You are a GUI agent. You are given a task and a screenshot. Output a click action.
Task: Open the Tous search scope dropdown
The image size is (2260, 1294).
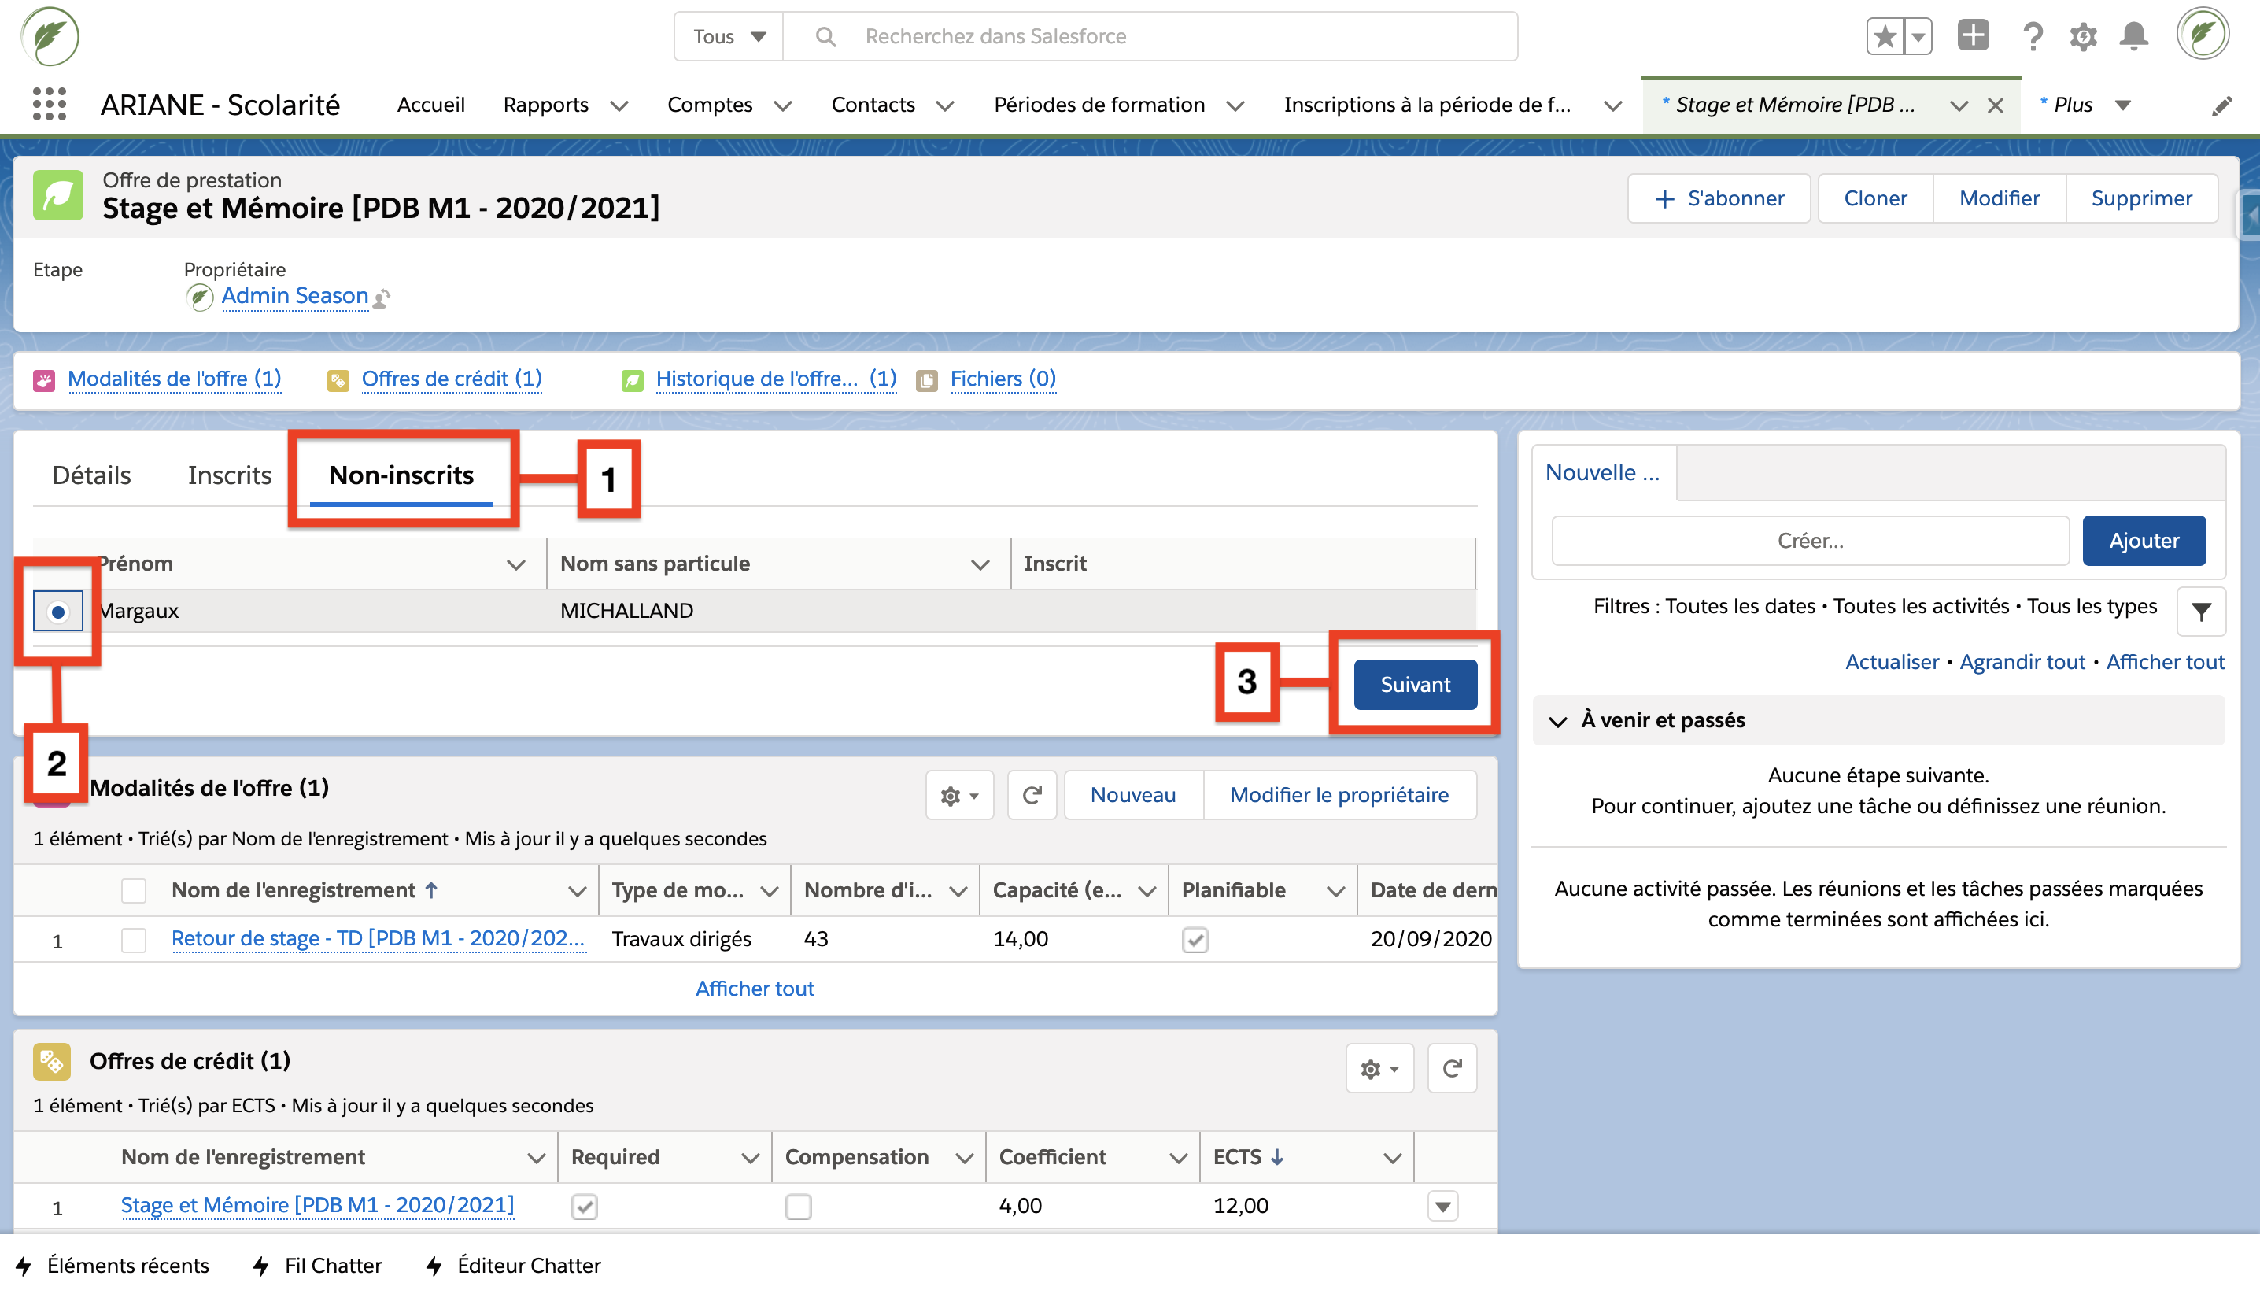point(729,36)
